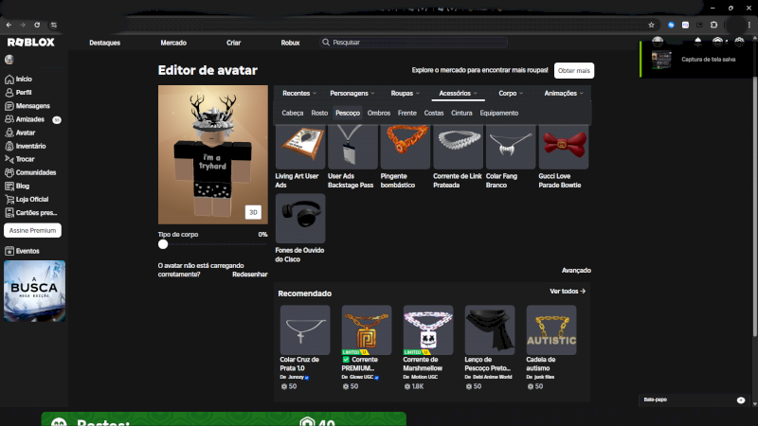Open the Avatar sidebar icon
758x426 pixels.
click(9, 133)
